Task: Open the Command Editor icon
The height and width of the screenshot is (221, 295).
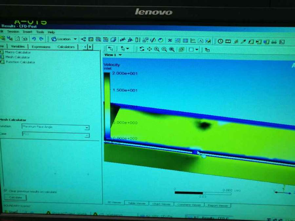Action: (x=282, y=42)
